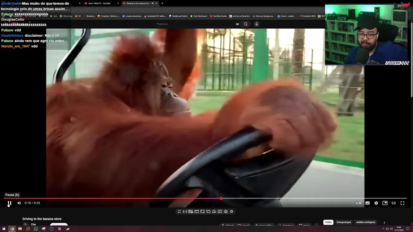Click YouTube search magnifier button
Screen dimensions: 413x232
pyautogui.click(x=246, y=24)
